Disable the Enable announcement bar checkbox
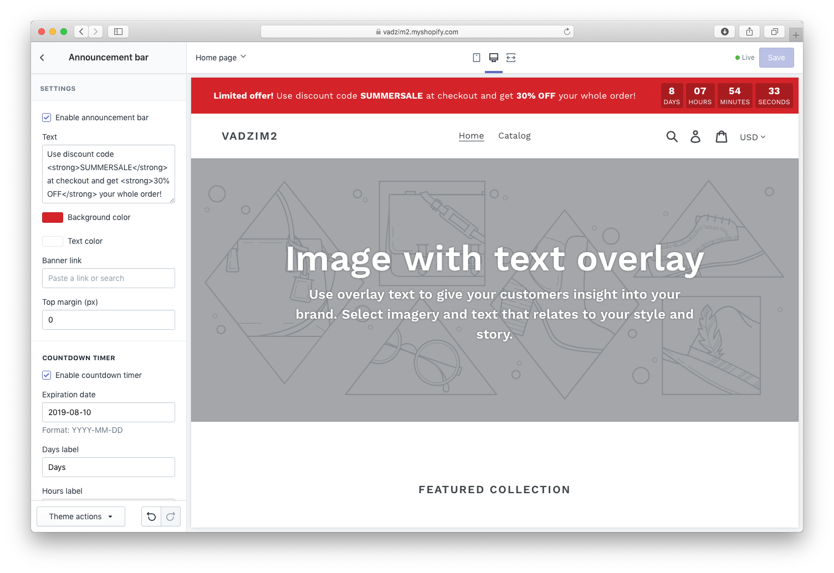The image size is (834, 573). pyautogui.click(x=47, y=117)
